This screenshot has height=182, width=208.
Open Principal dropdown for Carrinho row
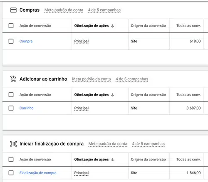pos(82,108)
